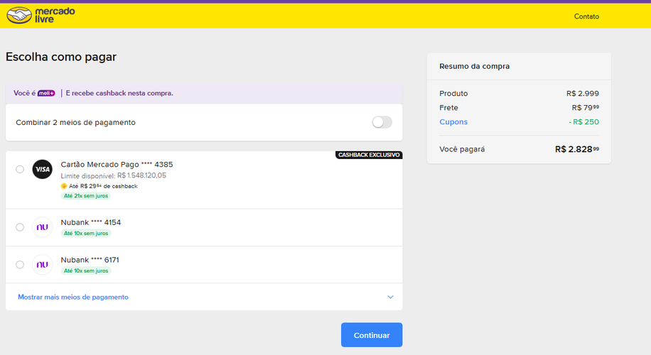Click the Nubank logo for card 4154
This screenshot has width=651, height=355.
(43, 227)
